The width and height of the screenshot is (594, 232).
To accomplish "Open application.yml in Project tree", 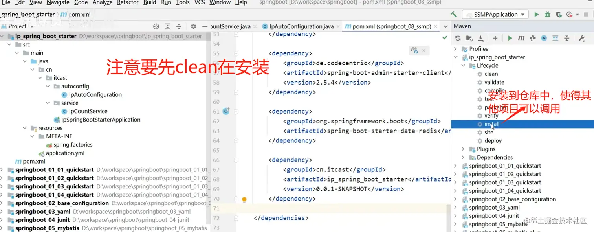I will (x=65, y=153).
